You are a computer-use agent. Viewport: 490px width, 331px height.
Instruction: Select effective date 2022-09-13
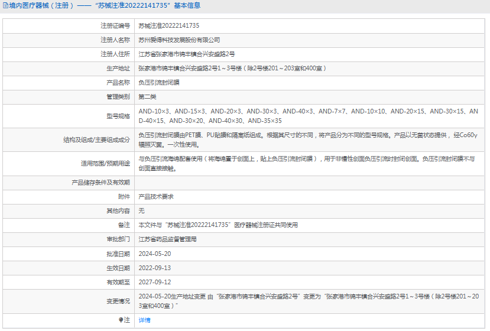pos(155,268)
